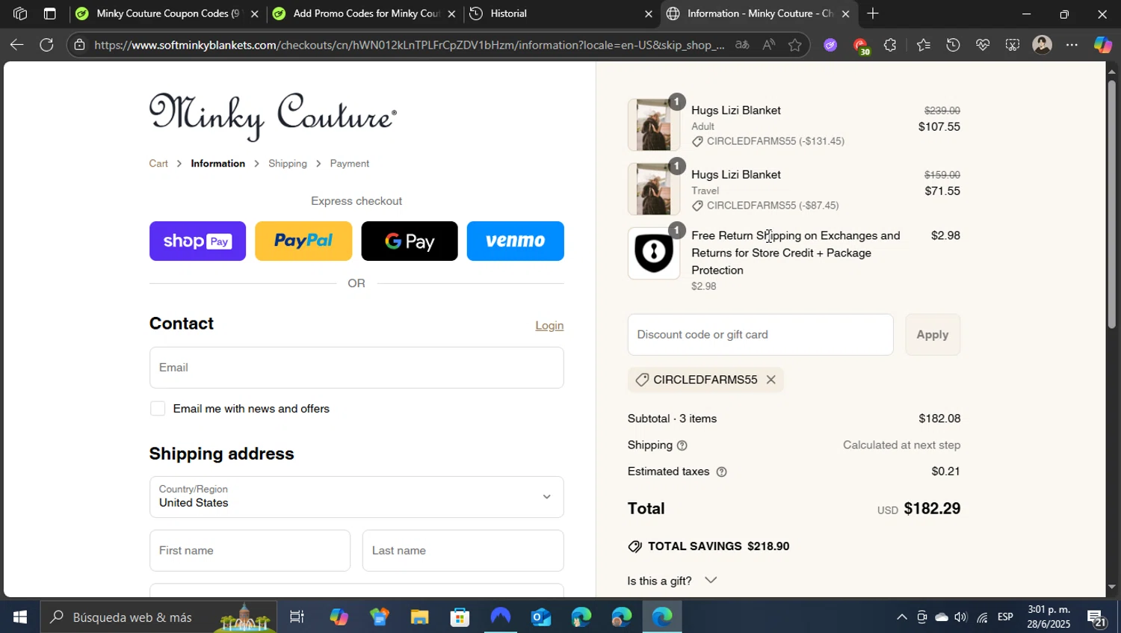The width and height of the screenshot is (1121, 633).
Task: Click the First name field
Action: [250, 551]
